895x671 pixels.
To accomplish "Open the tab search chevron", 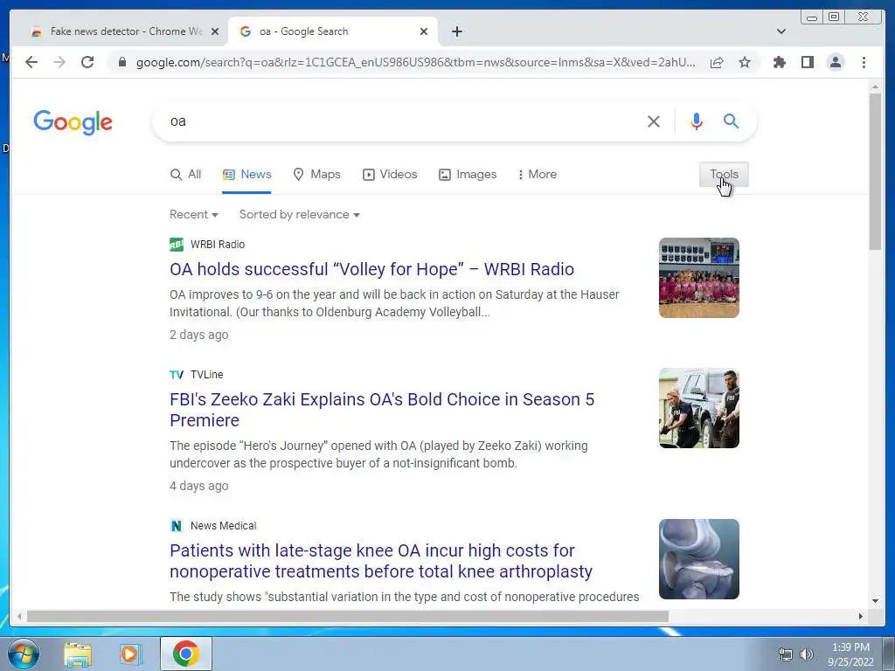I will tap(781, 31).
